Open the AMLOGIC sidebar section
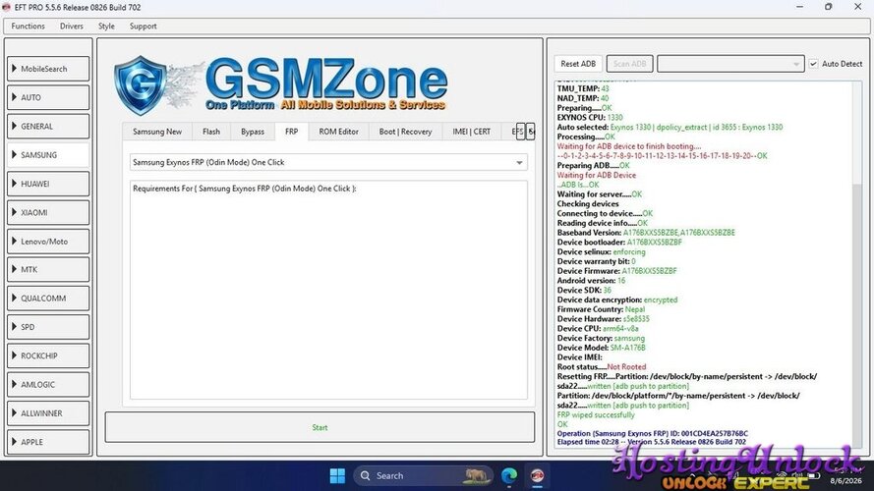This screenshot has width=874, height=491. click(x=48, y=385)
